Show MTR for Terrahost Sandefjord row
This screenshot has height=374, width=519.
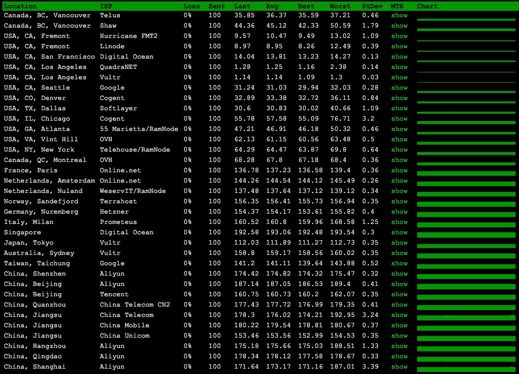399,201
